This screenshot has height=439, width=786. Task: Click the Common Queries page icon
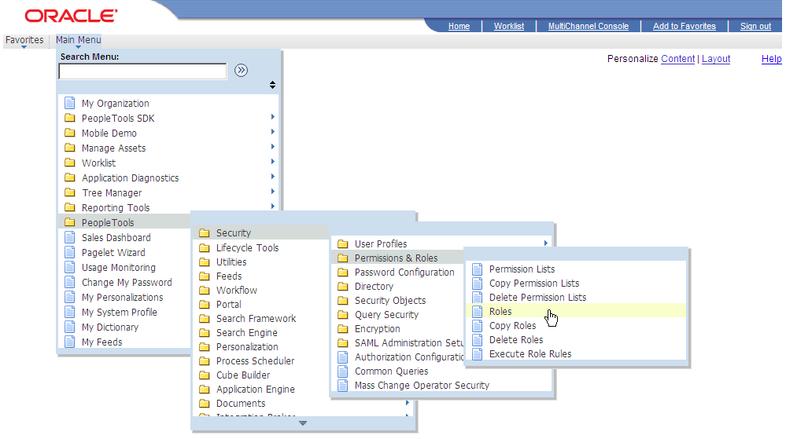coord(343,371)
